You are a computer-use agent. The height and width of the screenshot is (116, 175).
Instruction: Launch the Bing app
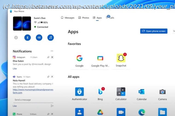pos(100,92)
